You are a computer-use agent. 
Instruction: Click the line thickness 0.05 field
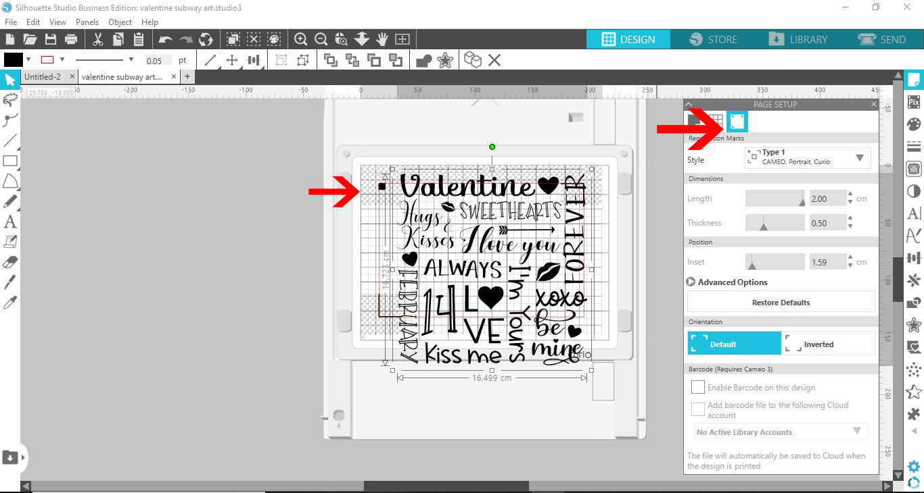(x=158, y=61)
